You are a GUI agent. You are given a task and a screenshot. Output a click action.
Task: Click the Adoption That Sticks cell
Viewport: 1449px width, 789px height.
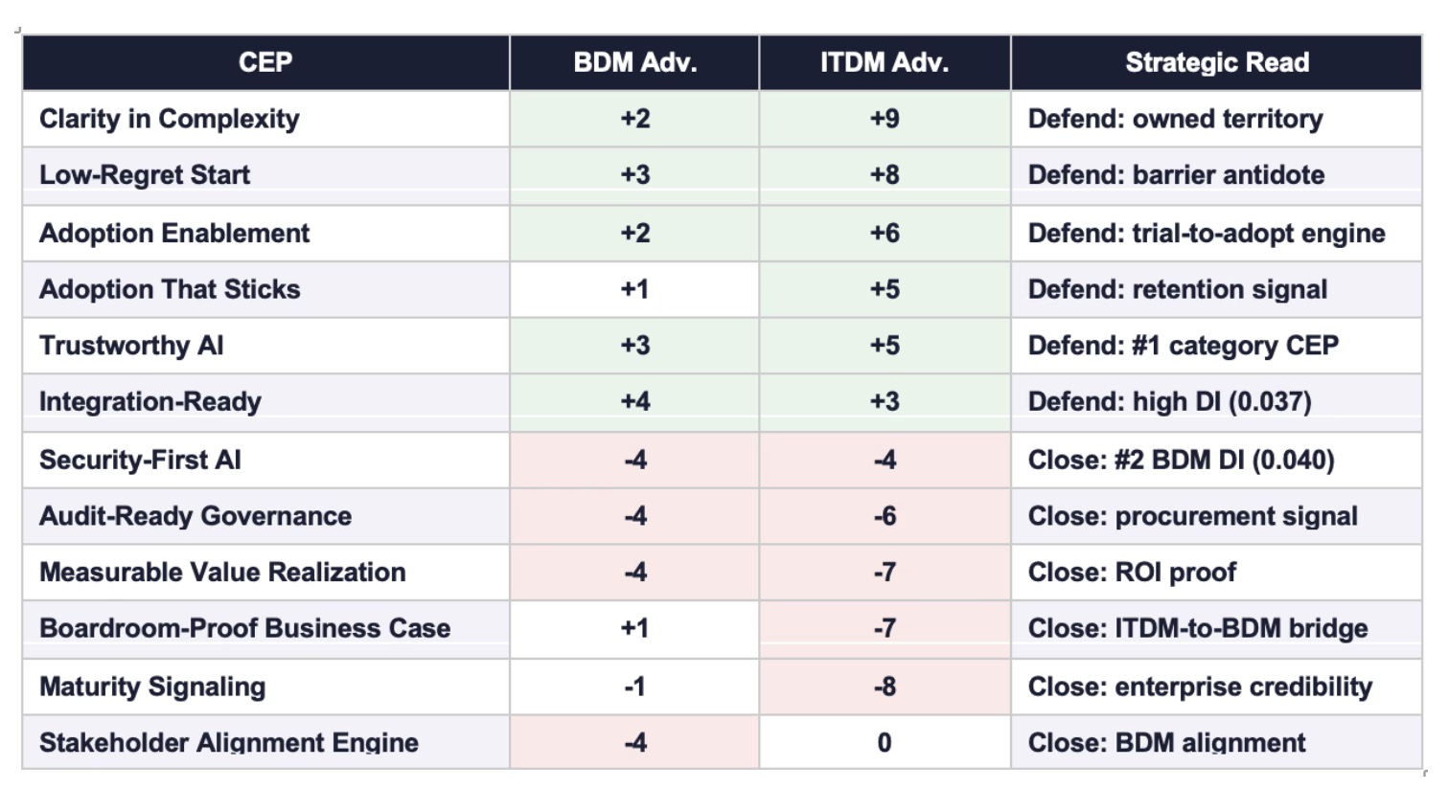click(170, 289)
